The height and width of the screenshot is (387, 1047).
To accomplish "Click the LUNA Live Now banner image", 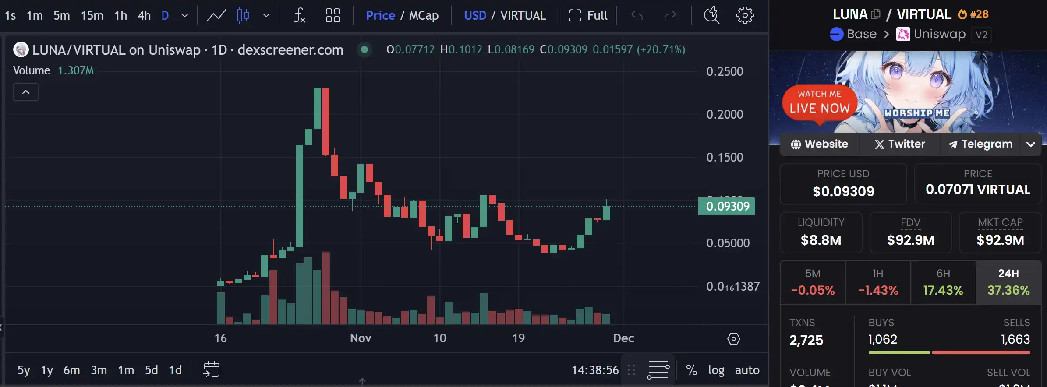I will (x=908, y=92).
